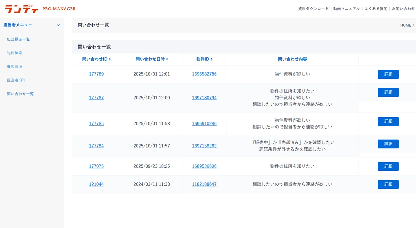Select 顧客参照 sidebar item

click(x=15, y=66)
